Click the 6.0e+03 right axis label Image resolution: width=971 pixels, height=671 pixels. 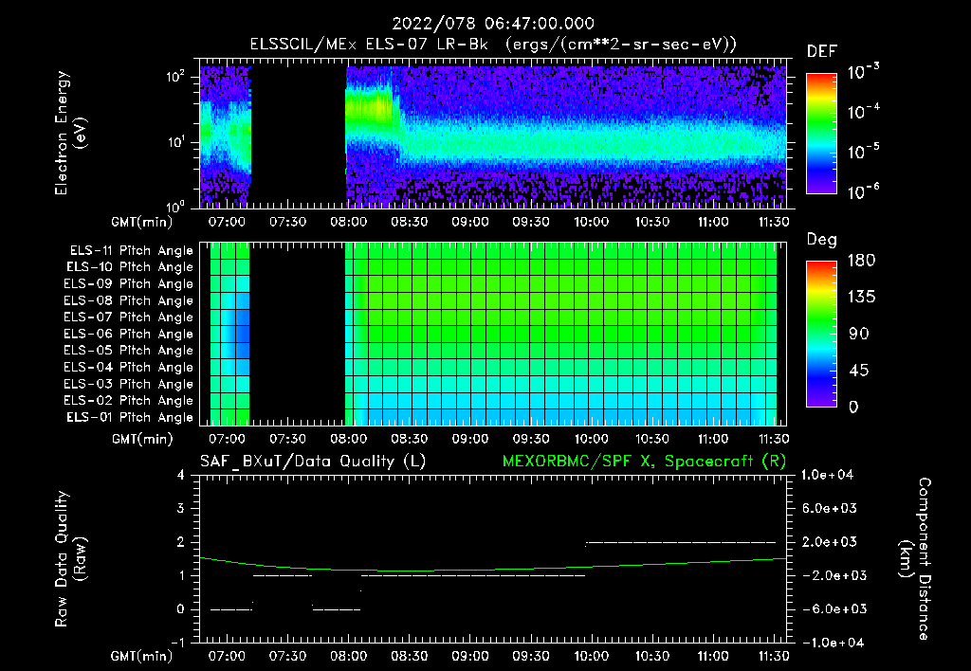coord(829,508)
